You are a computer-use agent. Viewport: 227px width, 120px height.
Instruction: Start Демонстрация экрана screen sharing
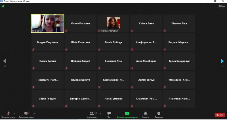pos(127,115)
